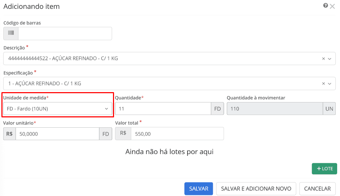Expand the Especificação dropdown arrow

(x=330, y=84)
